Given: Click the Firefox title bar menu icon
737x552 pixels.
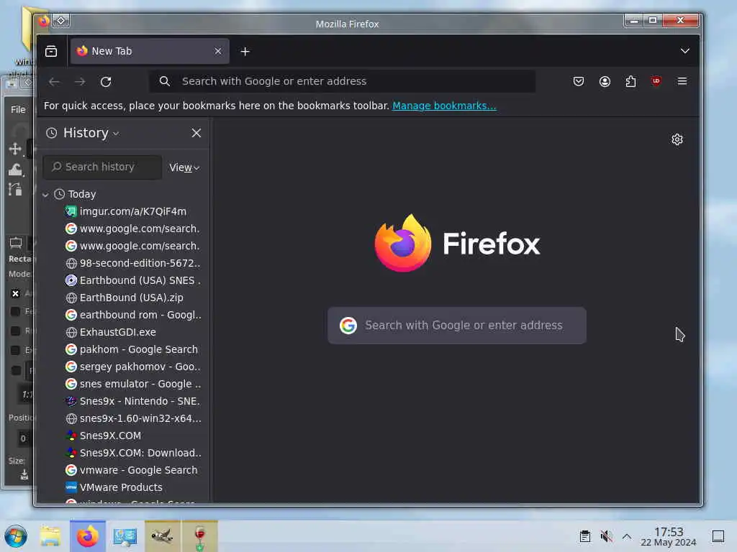Looking at the screenshot, I should [44, 21].
